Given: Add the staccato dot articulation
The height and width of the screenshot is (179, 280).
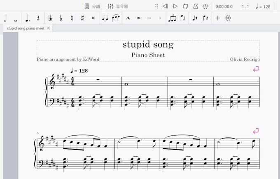Looking at the screenshot, I should pos(160,18).
